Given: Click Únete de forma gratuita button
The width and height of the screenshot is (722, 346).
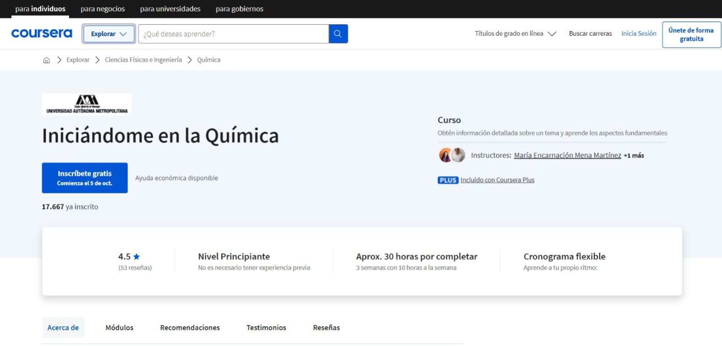Looking at the screenshot, I should coord(691,34).
